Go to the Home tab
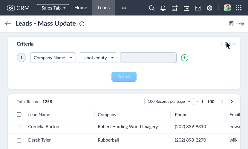248x149 pixels. [x=81, y=8]
